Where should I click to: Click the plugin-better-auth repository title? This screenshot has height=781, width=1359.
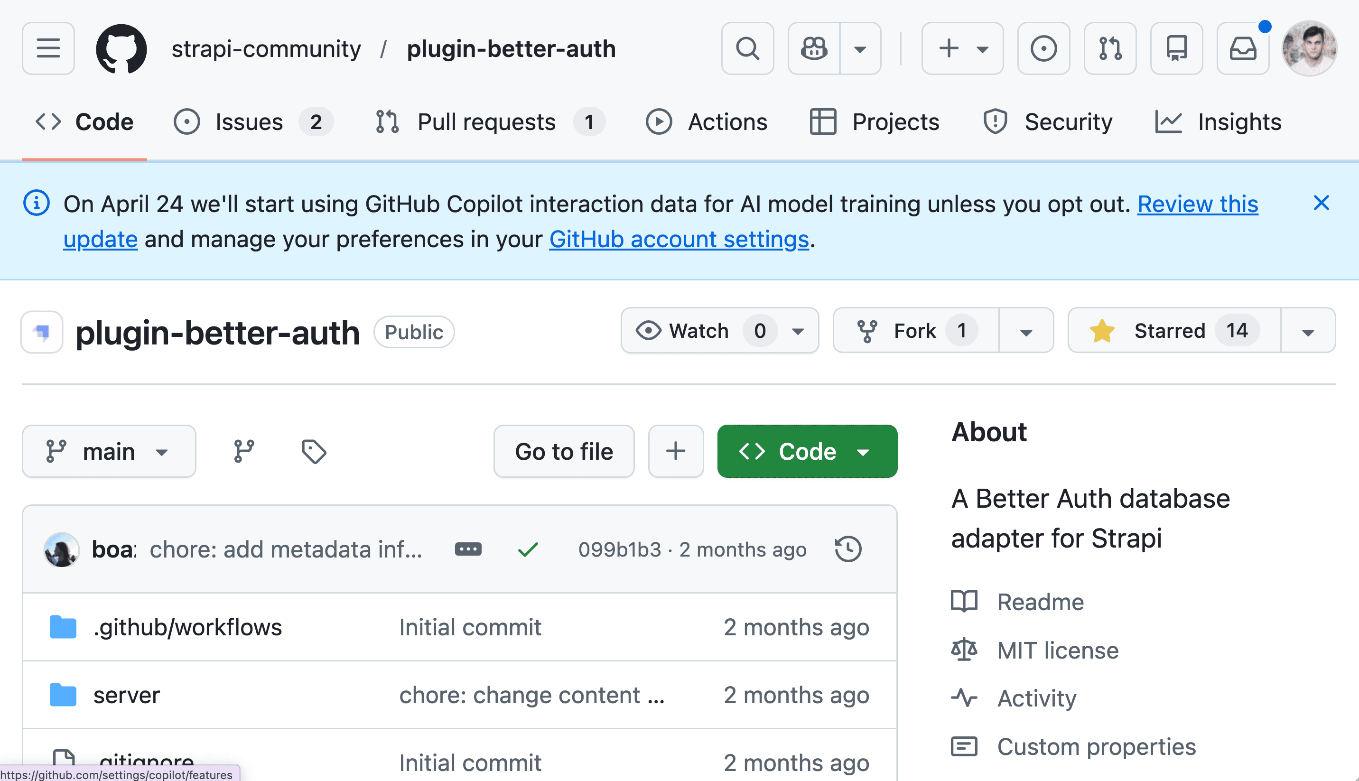(x=217, y=333)
